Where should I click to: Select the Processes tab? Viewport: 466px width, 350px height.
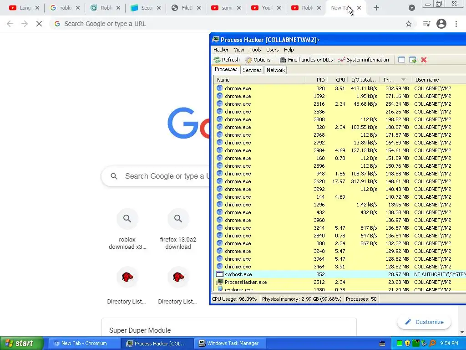point(226,69)
